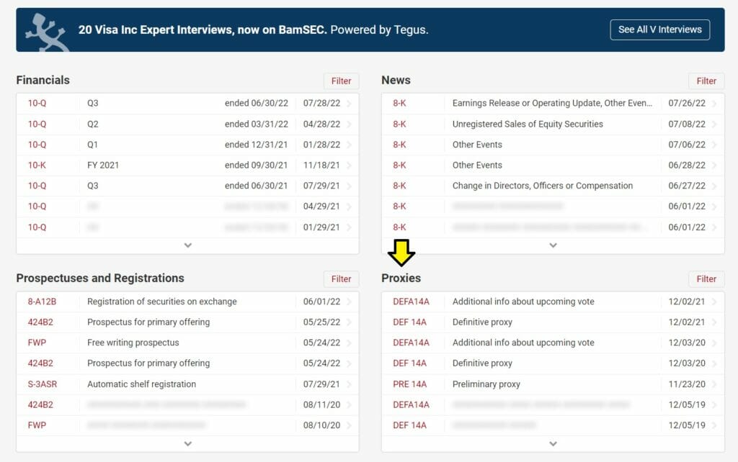Open the Filter for the News panel

coord(706,81)
